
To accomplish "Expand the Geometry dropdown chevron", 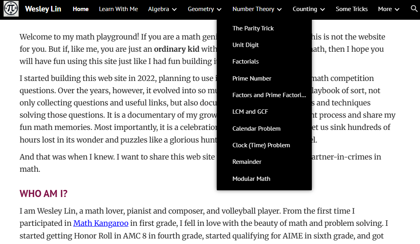I will 219,9.
